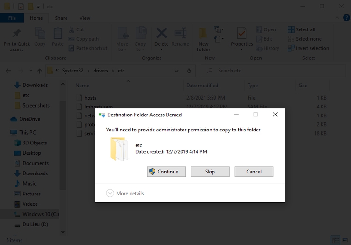
Task: Collapse the ribbon with the chevron
Action: [x=337, y=18]
